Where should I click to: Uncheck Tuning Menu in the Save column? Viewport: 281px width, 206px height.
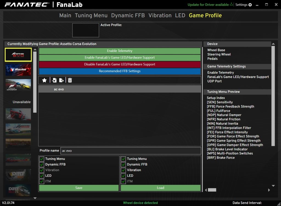[x=42, y=159]
